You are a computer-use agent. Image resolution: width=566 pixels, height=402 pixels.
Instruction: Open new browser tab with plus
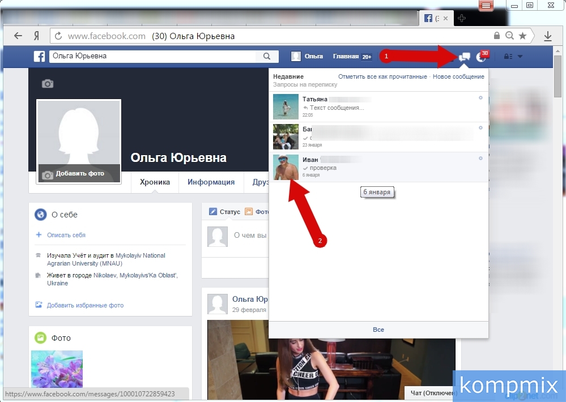462,18
